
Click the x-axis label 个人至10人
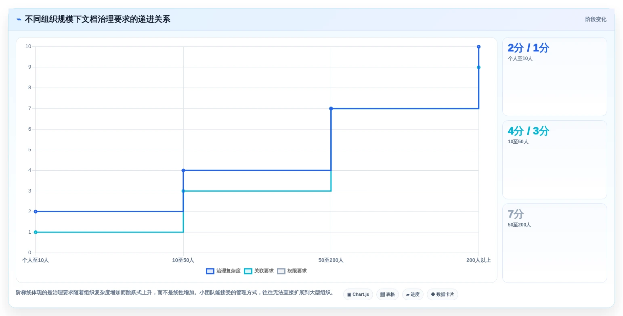click(36, 260)
